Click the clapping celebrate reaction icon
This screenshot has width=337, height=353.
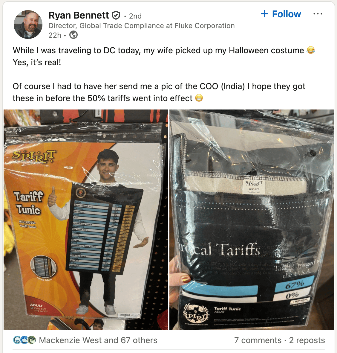[x=32, y=340]
